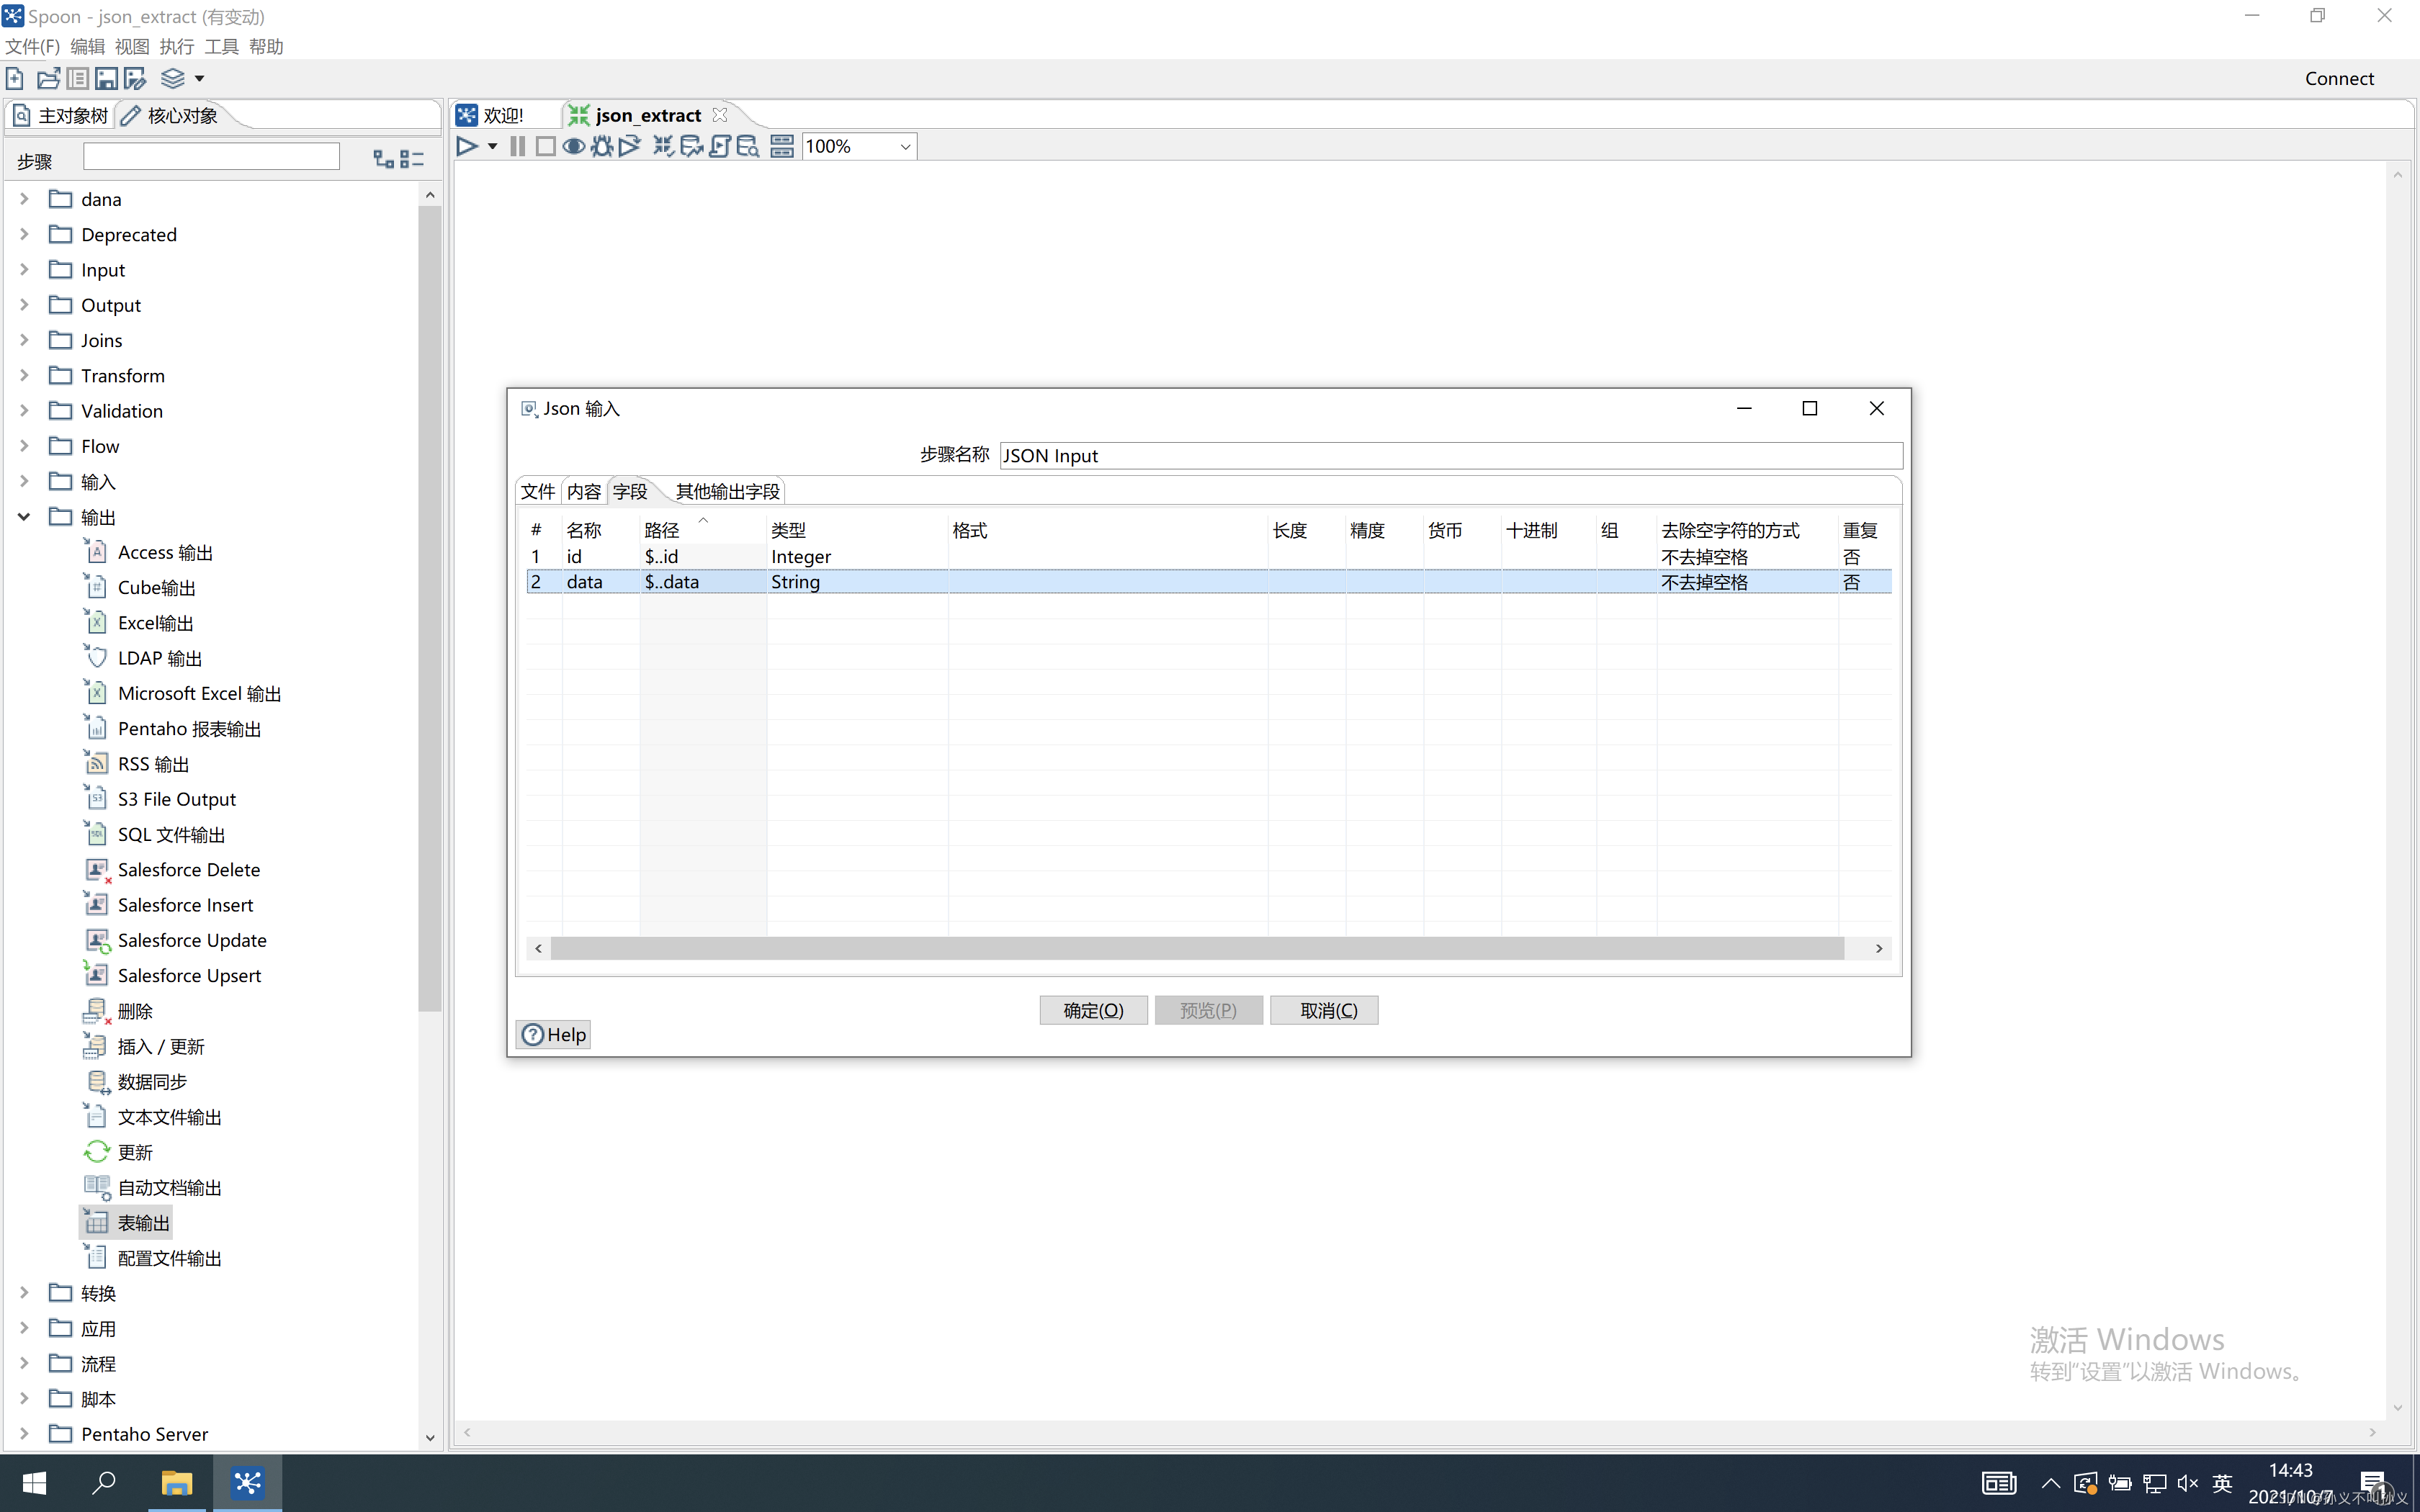Click the Show results pane icon
Image resolution: width=2420 pixels, height=1512 pixels.
(x=782, y=146)
